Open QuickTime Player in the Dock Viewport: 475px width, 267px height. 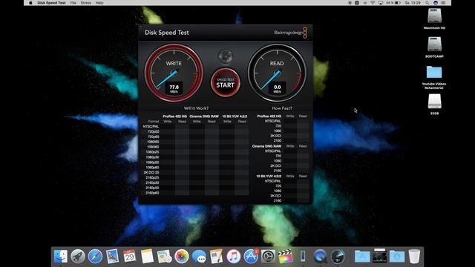(x=320, y=257)
